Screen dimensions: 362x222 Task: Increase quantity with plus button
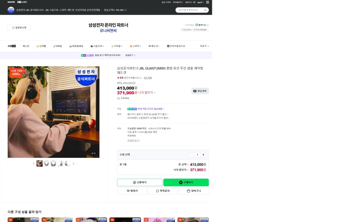[203, 155]
